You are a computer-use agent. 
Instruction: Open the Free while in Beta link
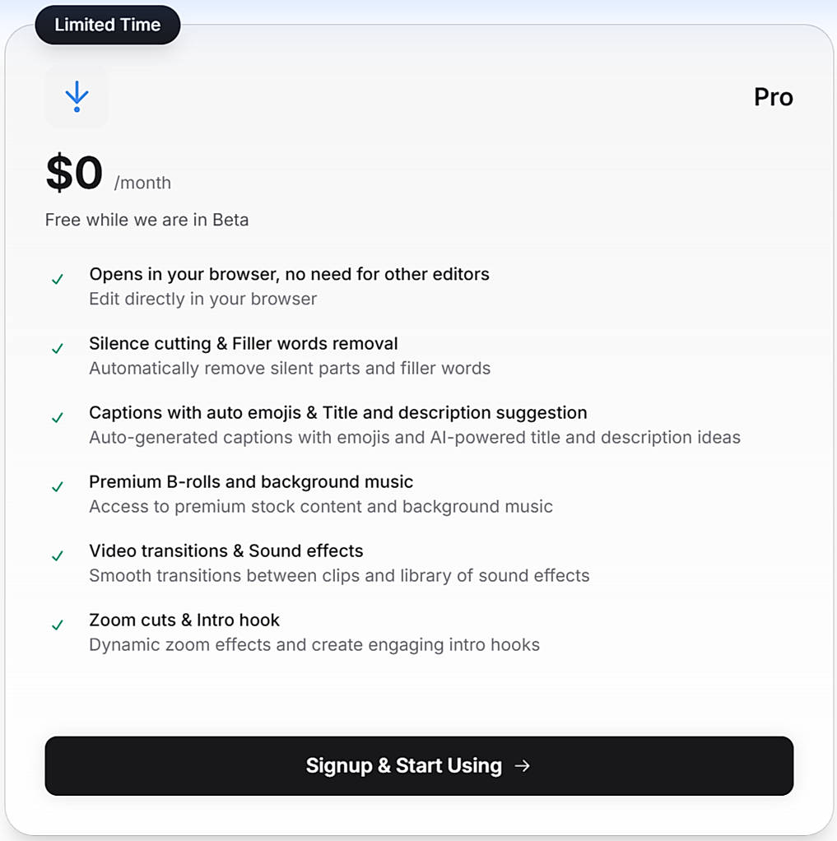[x=146, y=220]
